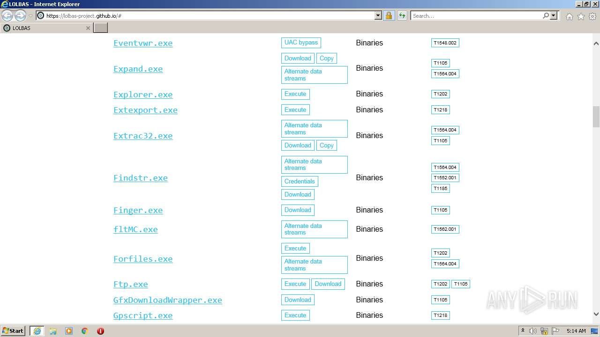Go back with the browser Back arrow
Screen dimensions: 600x337
[7, 16]
